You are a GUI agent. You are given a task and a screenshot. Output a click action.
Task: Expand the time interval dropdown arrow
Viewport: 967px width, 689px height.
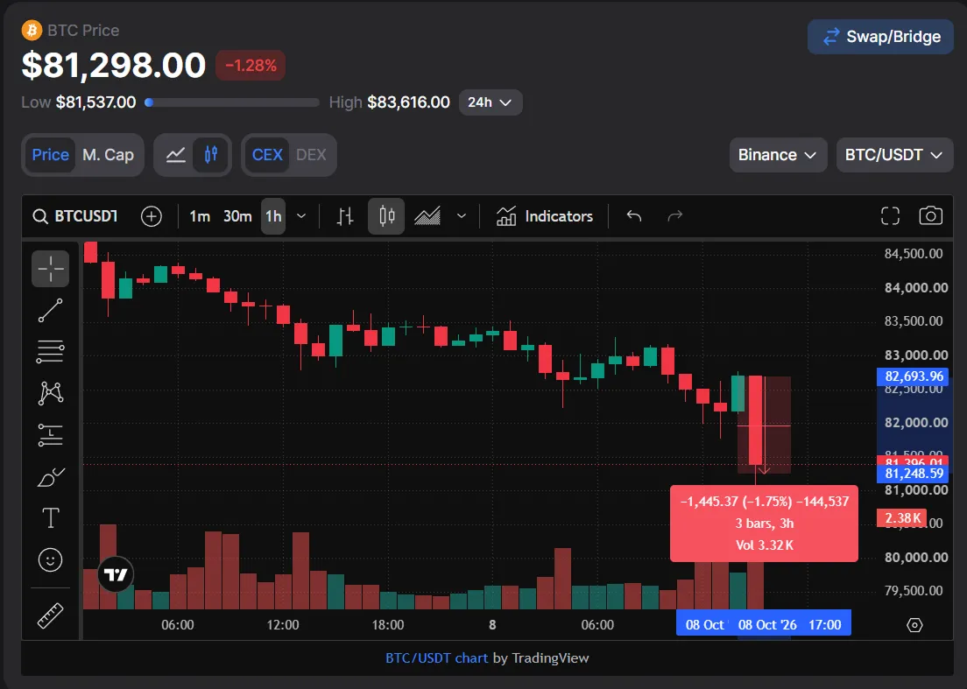click(301, 216)
